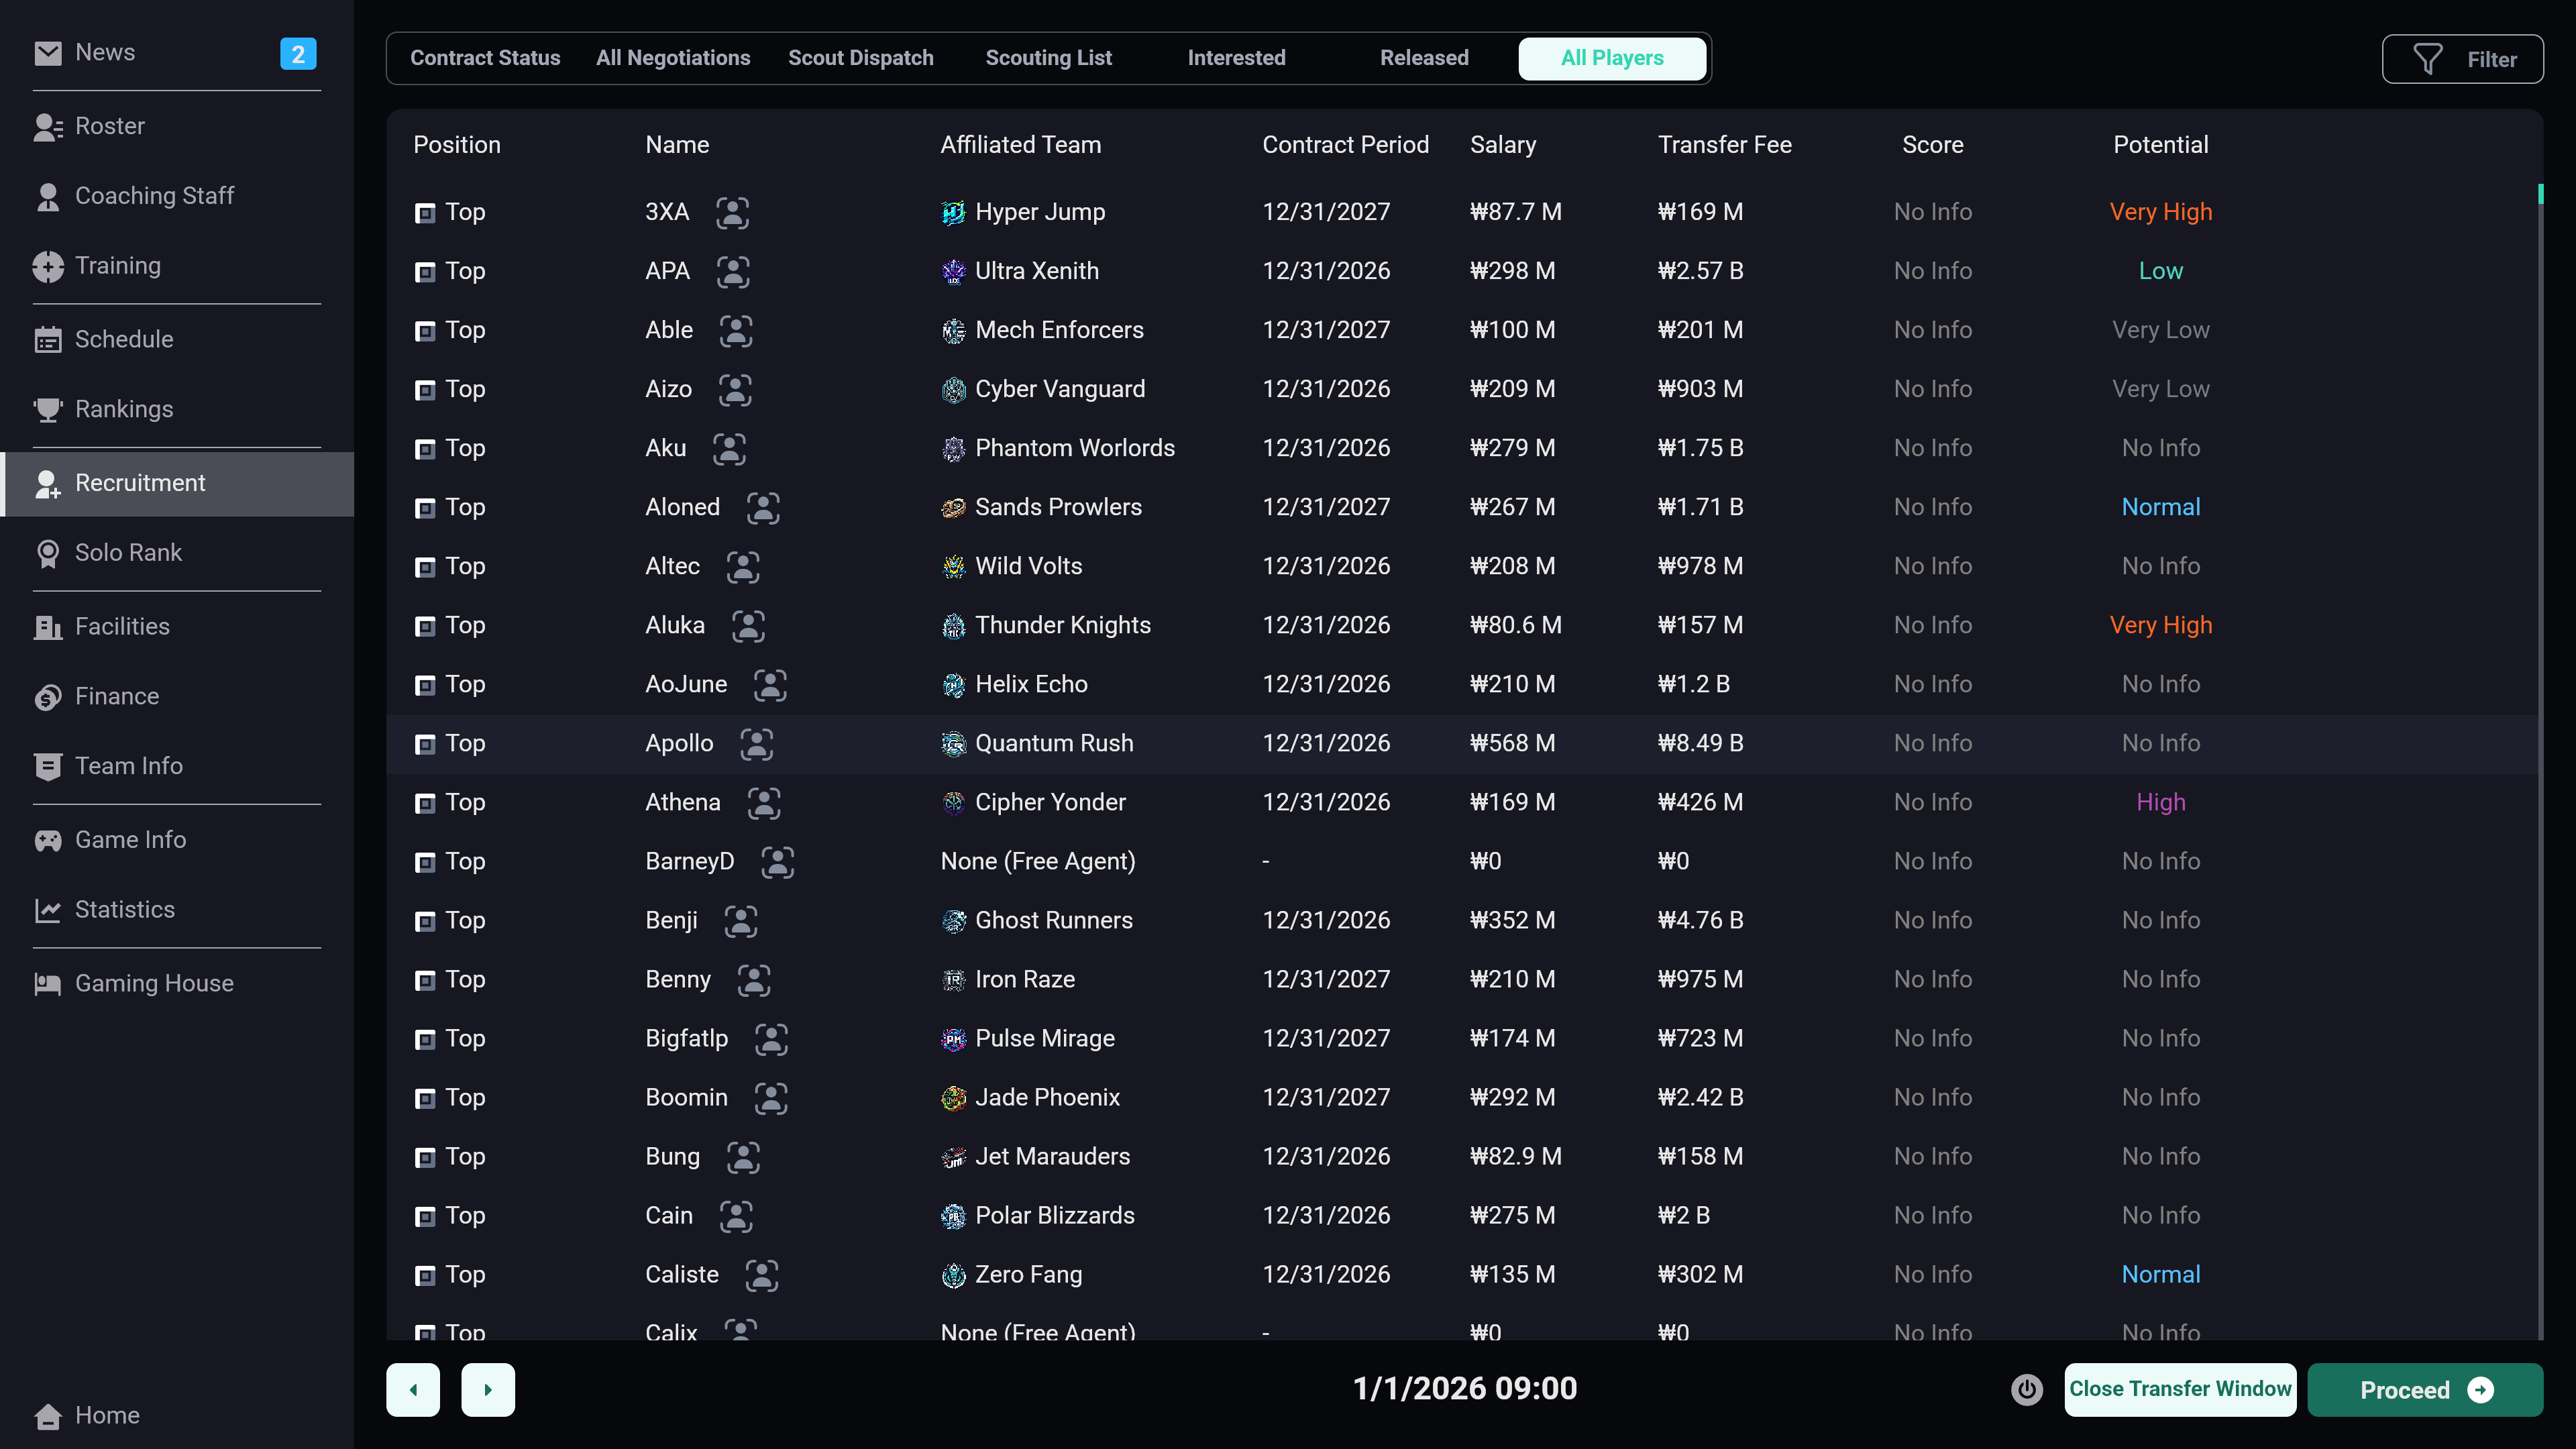Viewport: 2576px width, 1449px height.
Task: Click the Hyper Jump team logo
Action: pos(953,212)
